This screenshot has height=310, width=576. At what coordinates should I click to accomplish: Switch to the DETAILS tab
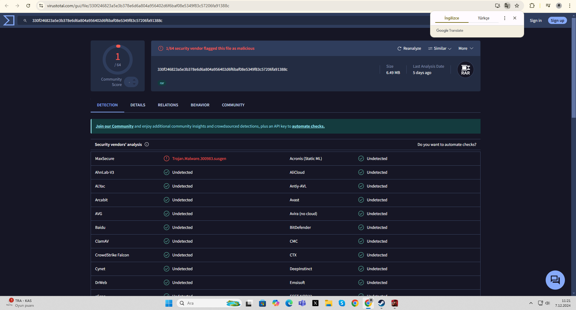pyautogui.click(x=138, y=105)
